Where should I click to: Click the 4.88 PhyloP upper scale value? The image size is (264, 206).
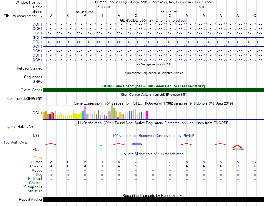coord(36,135)
